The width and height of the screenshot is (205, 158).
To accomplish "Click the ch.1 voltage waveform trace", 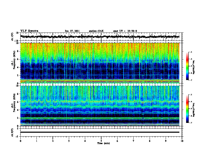I will pyautogui.click(x=100, y=37).
